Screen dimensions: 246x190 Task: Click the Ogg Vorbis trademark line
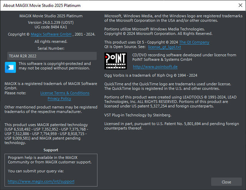click(x=151, y=75)
